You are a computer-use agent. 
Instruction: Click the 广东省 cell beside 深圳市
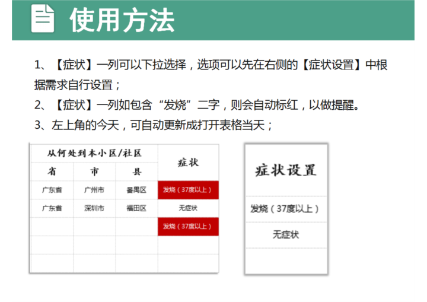[52, 208]
